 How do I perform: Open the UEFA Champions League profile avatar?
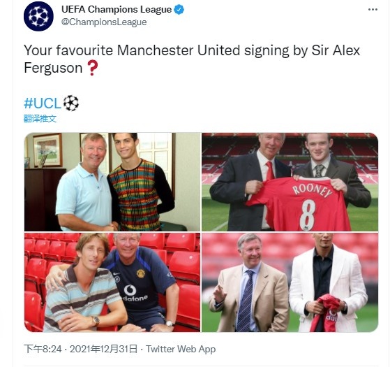click(38, 16)
